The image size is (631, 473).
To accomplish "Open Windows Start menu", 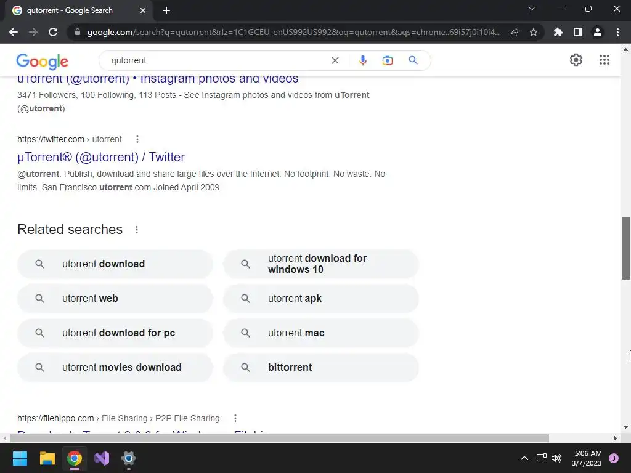I will tap(20, 458).
